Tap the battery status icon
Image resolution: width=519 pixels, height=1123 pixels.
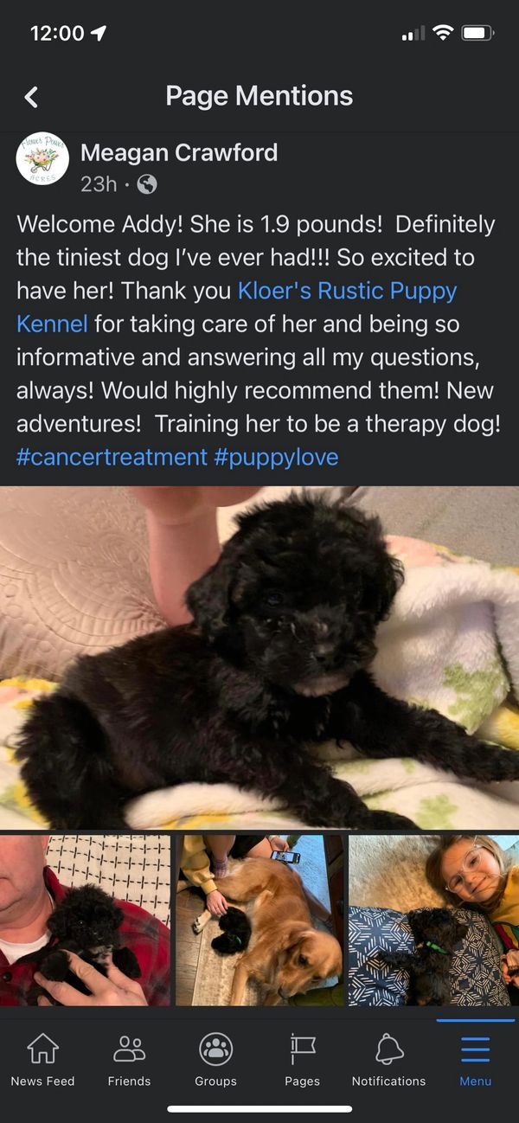(478, 34)
